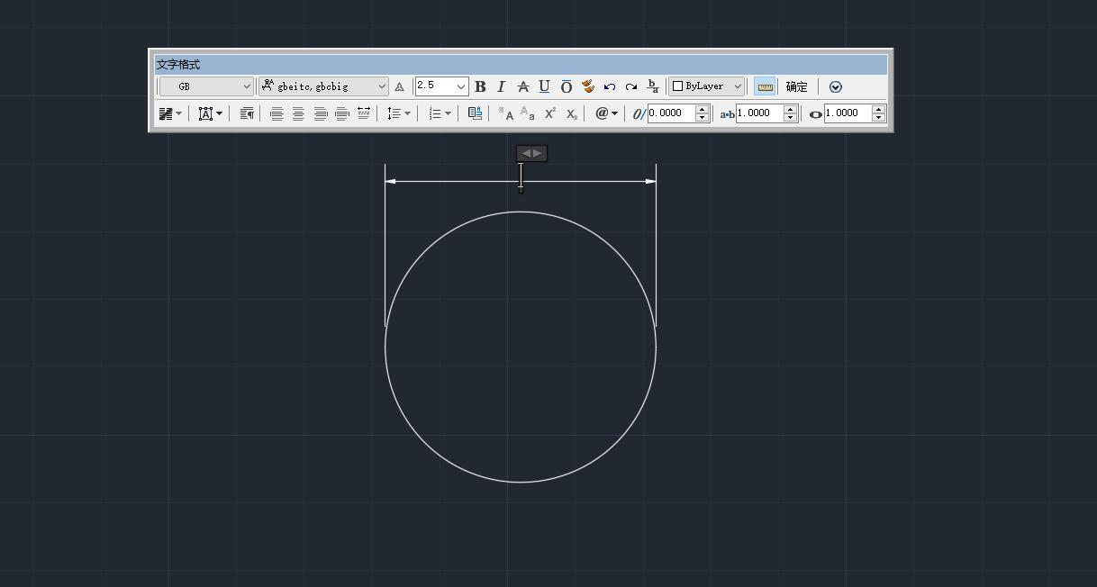Open the GB text style dropdown

pos(207,86)
